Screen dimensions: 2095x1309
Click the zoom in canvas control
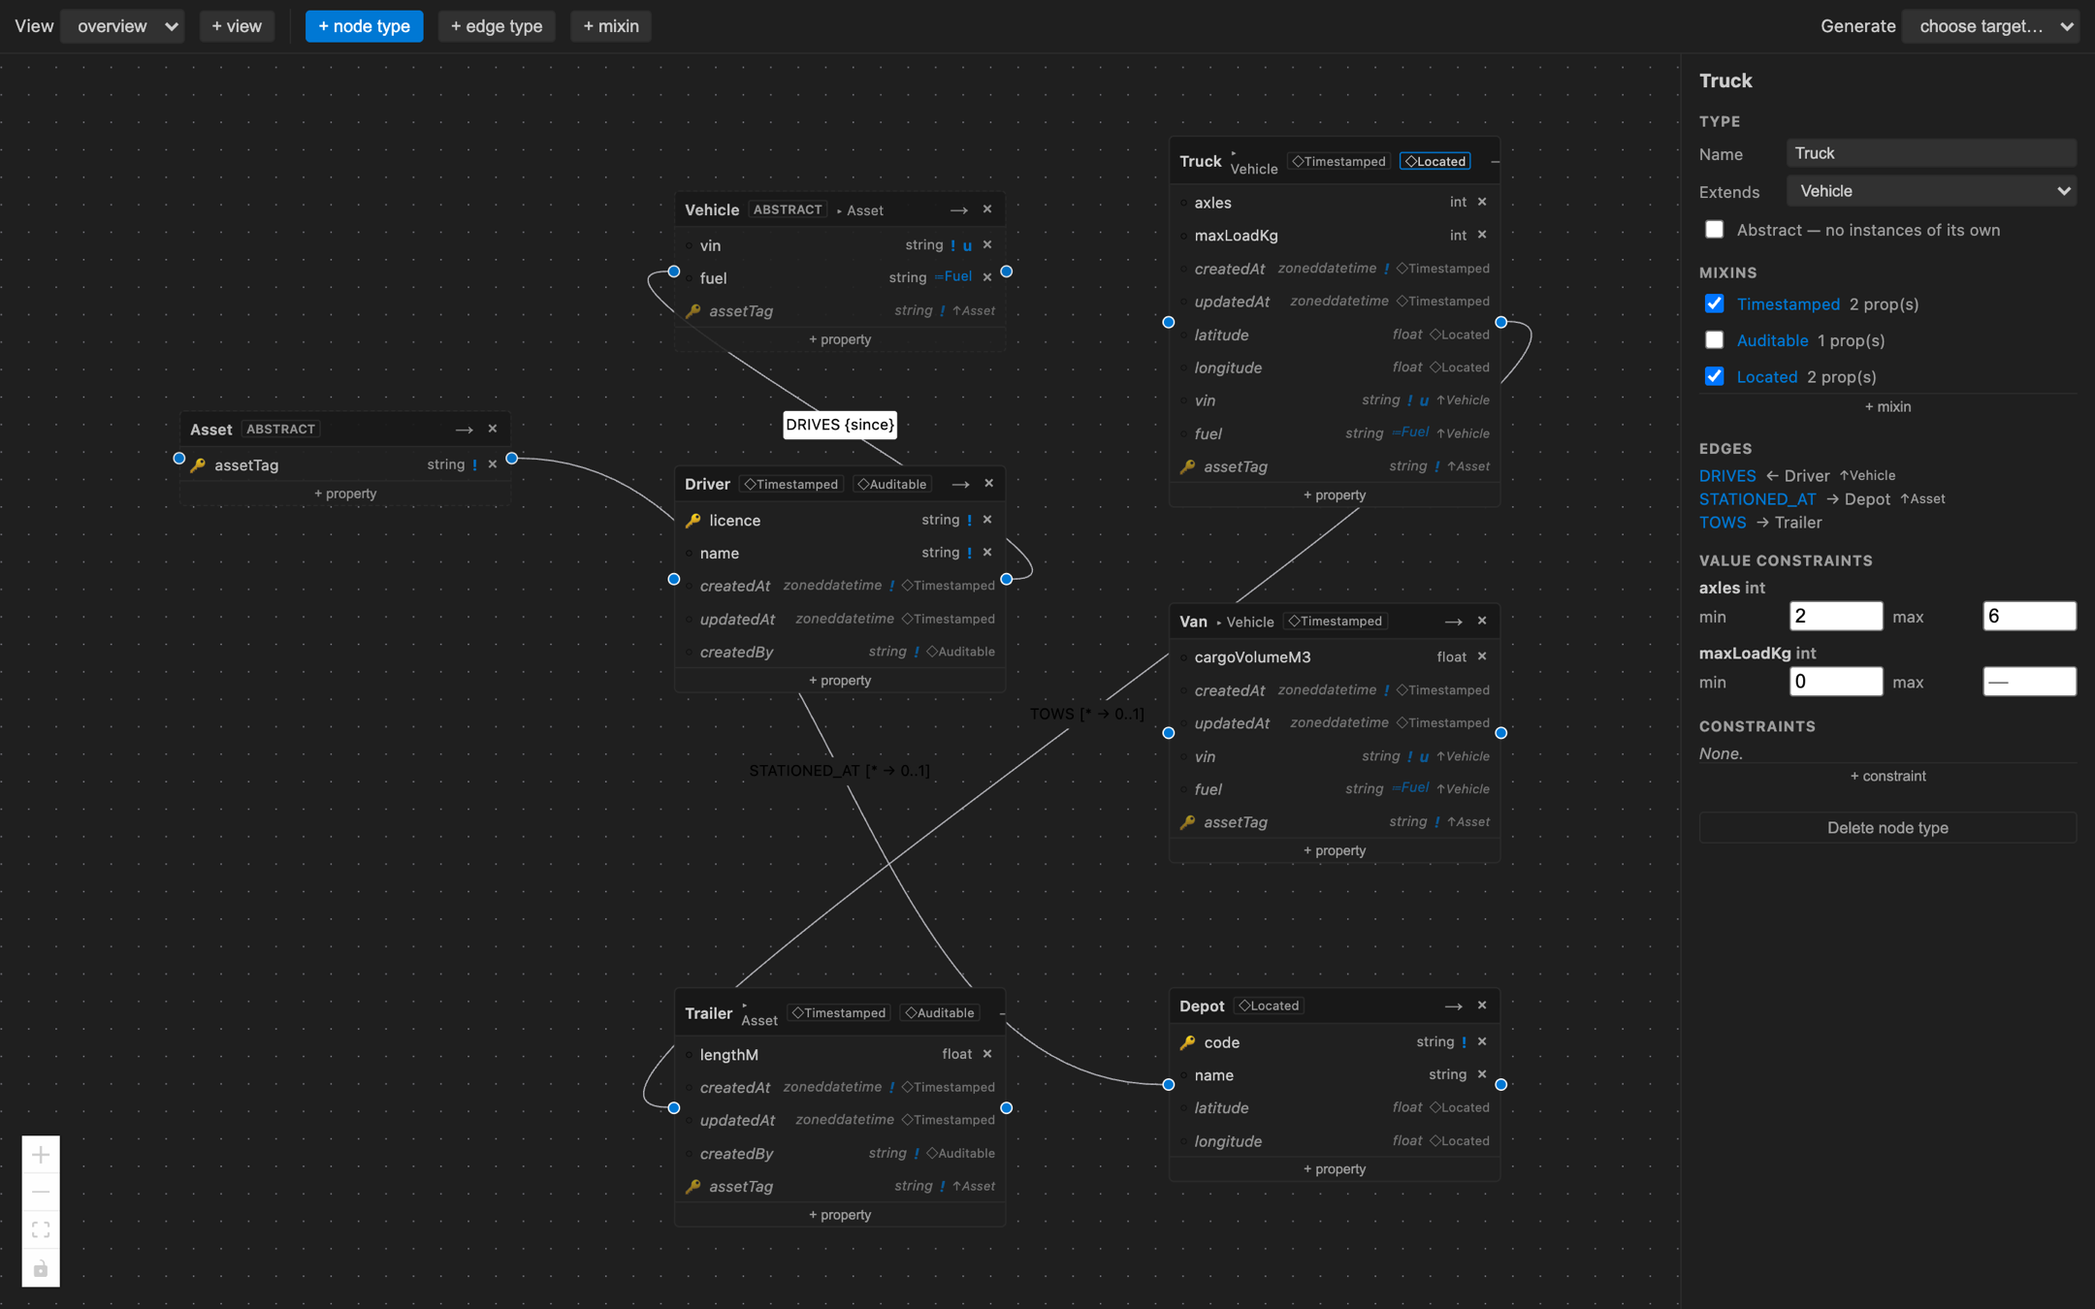click(x=41, y=1155)
